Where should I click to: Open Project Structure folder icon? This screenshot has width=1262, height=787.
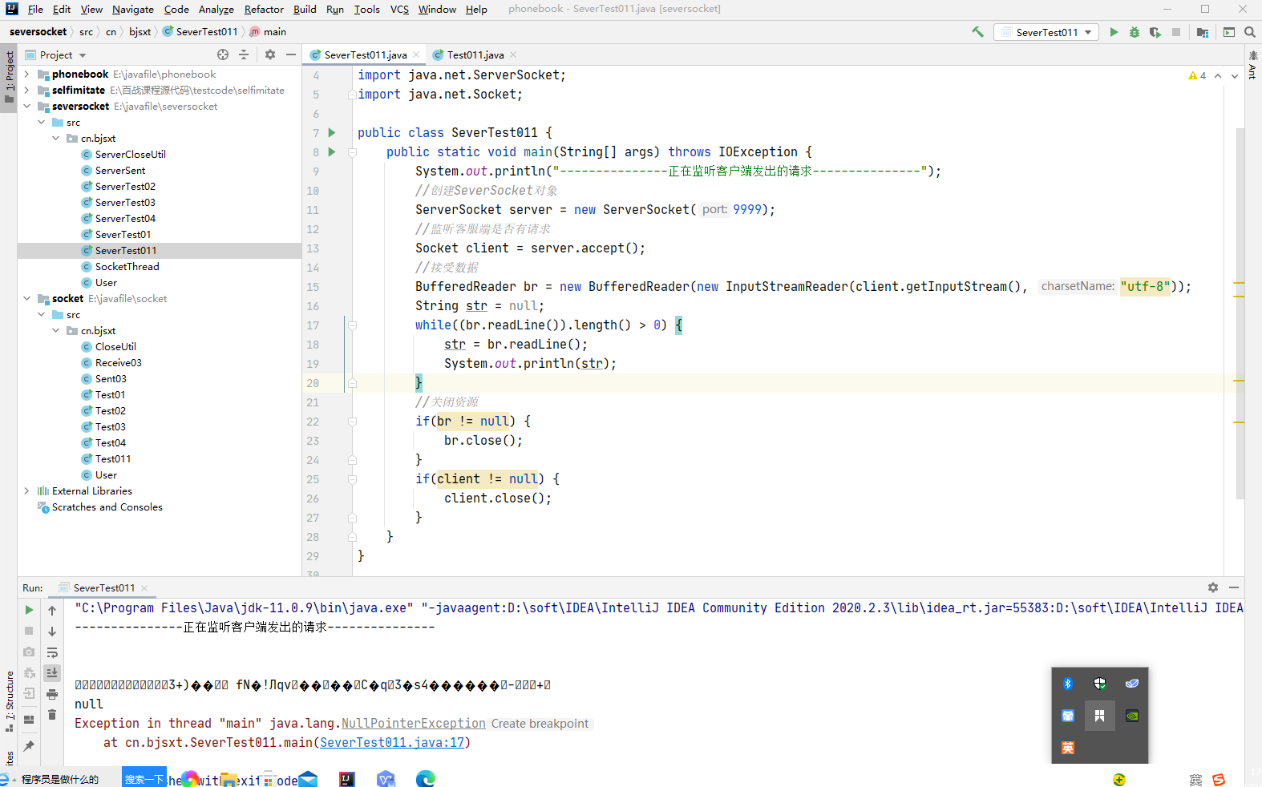[1203, 32]
